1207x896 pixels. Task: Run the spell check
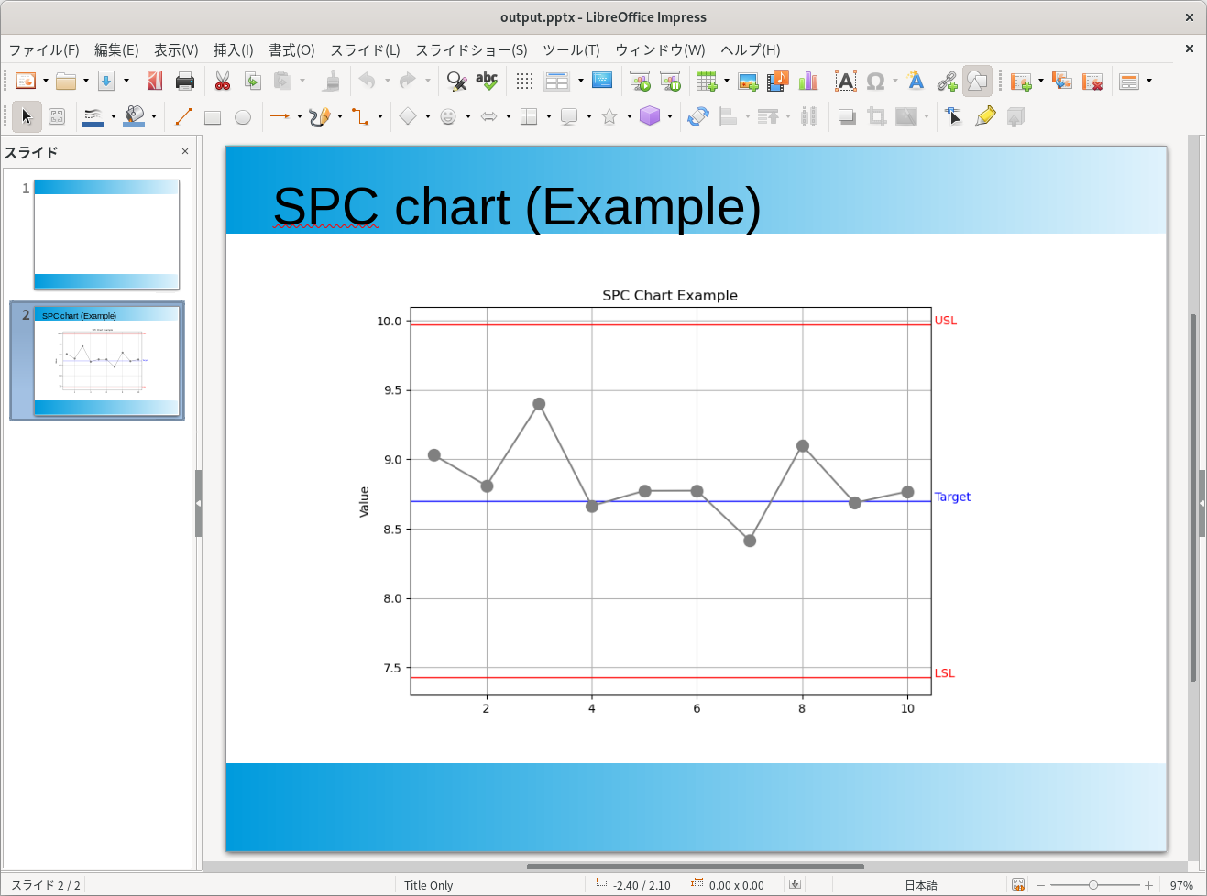[486, 81]
